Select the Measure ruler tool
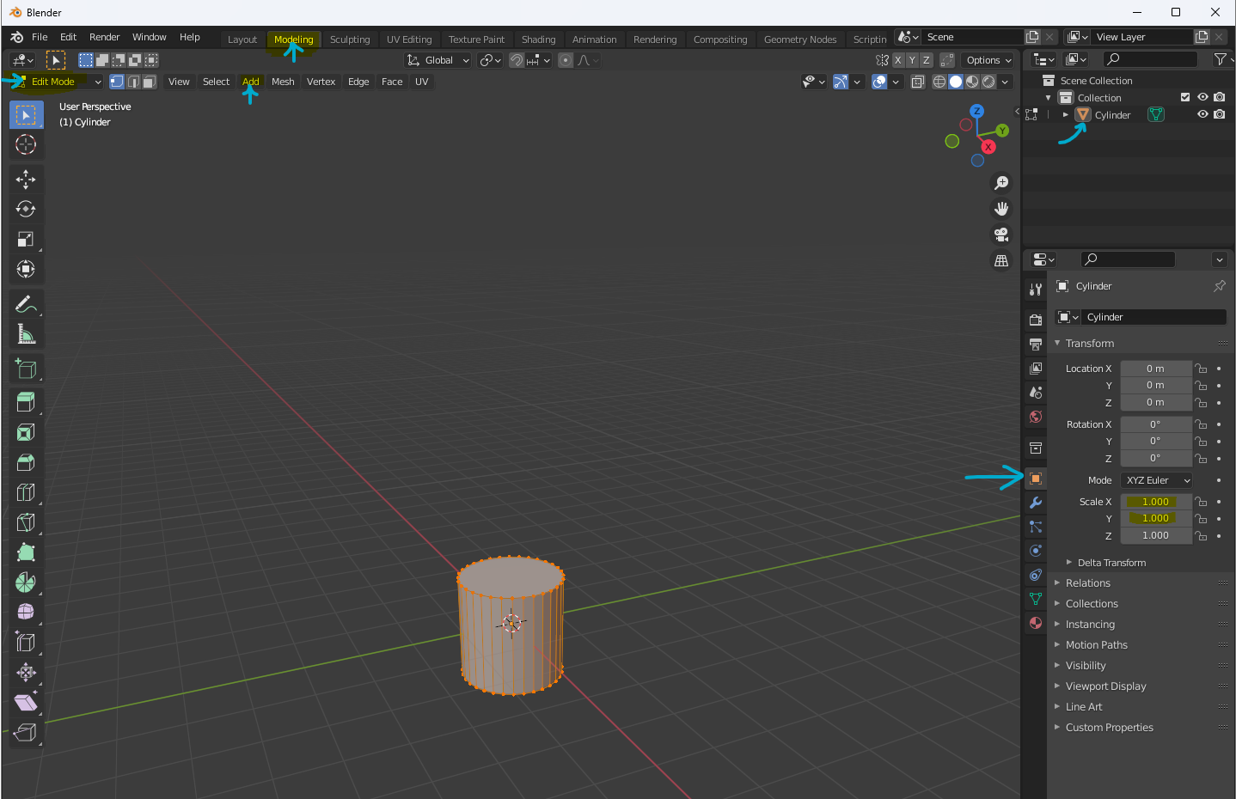 tap(26, 335)
